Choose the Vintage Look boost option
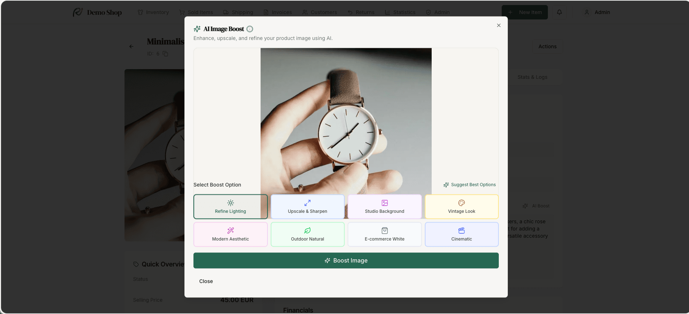Screen dimensions: 689x314 (462, 207)
